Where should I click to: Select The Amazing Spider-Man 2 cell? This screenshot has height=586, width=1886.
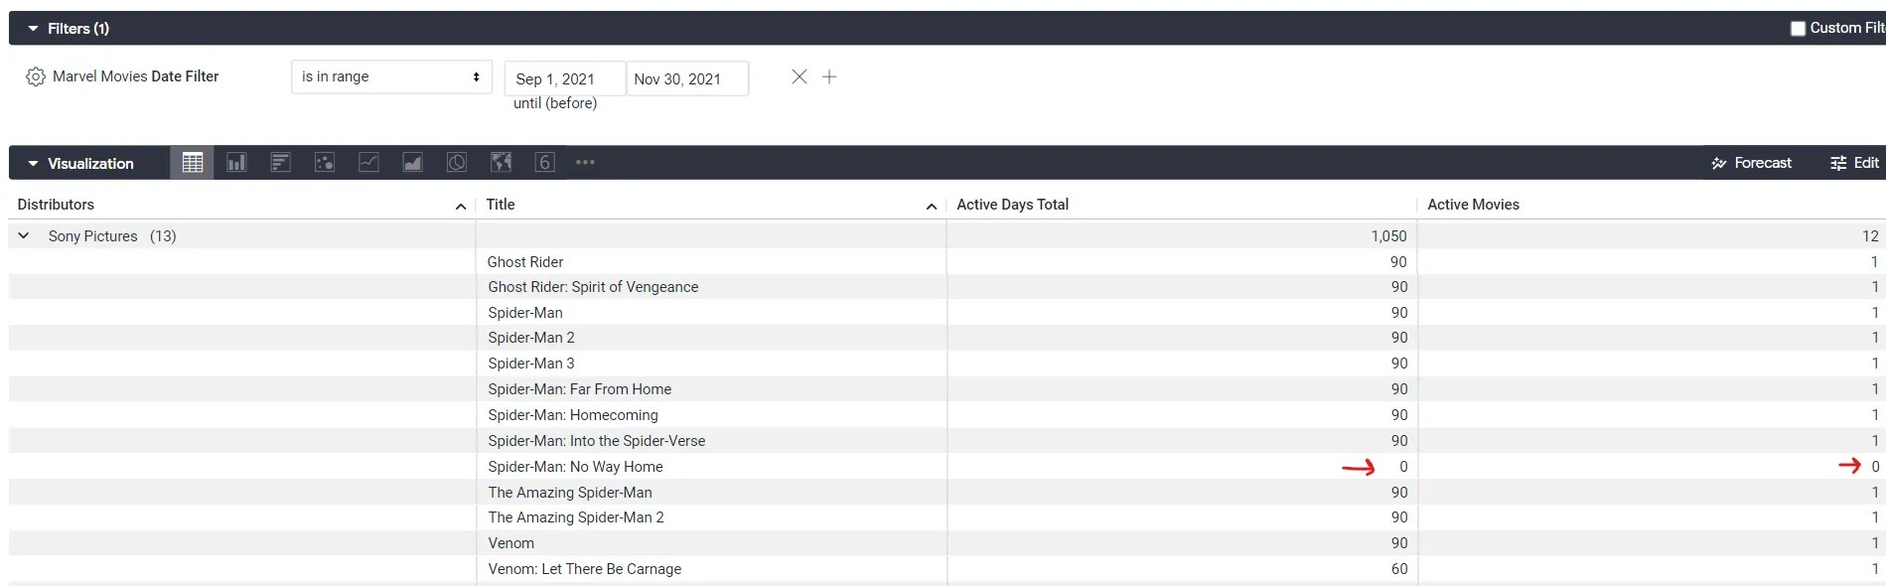[x=576, y=517]
